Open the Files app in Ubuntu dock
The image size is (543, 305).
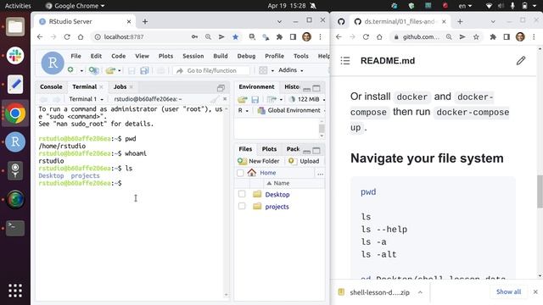point(15,26)
